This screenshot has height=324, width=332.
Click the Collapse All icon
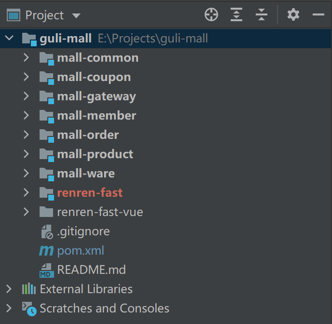pos(261,15)
